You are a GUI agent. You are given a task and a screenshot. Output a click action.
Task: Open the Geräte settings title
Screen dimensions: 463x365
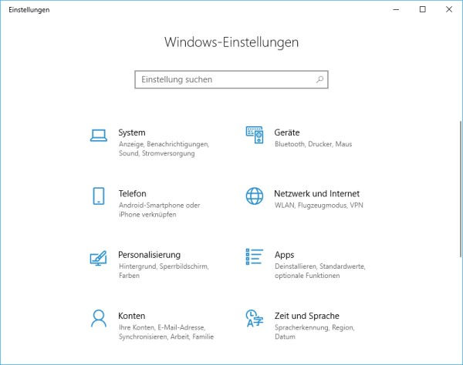(287, 132)
